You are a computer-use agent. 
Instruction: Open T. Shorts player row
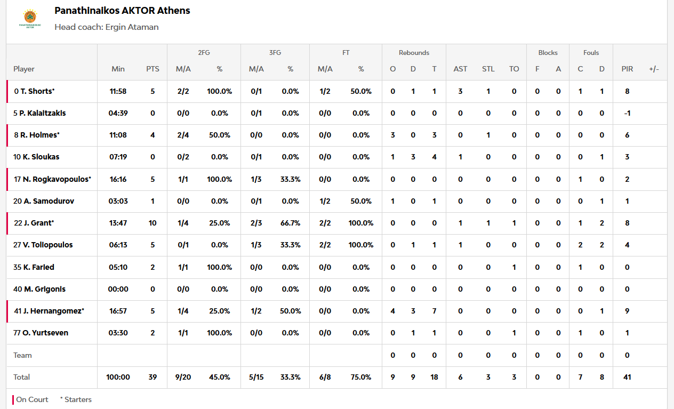pos(37,91)
